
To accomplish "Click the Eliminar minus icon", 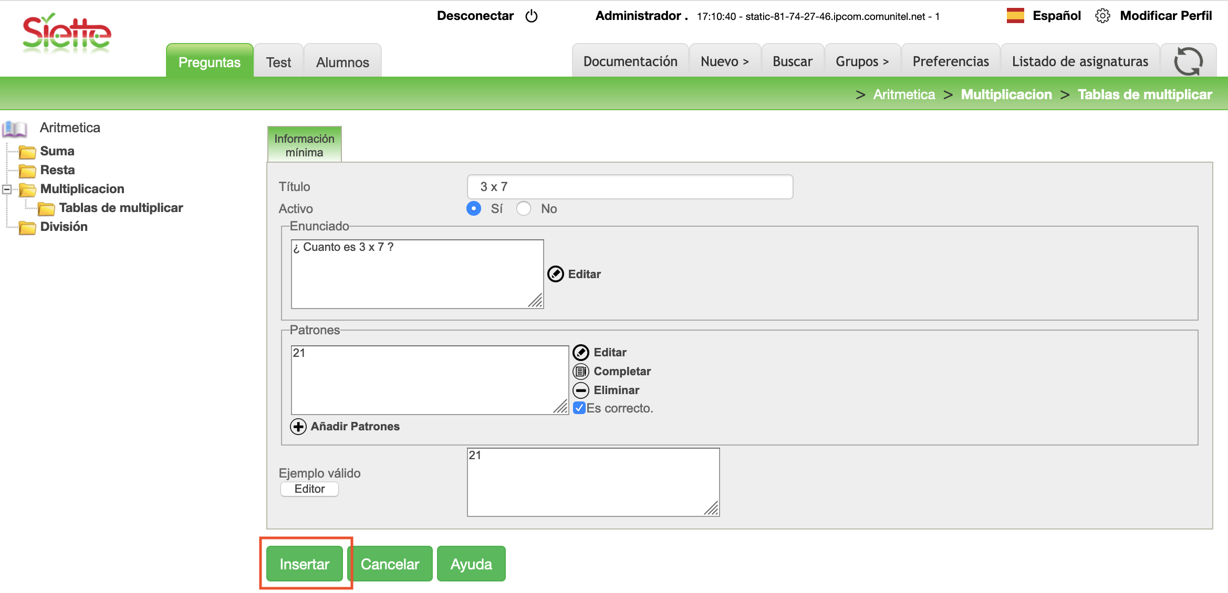I will point(580,390).
